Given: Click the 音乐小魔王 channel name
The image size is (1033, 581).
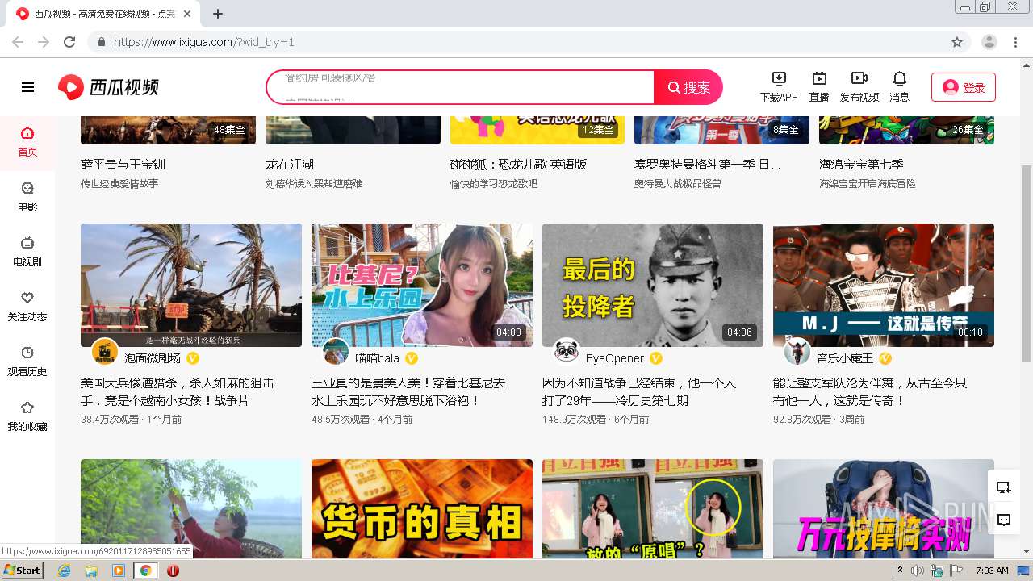Looking at the screenshot, I should (x=845, y=358).
